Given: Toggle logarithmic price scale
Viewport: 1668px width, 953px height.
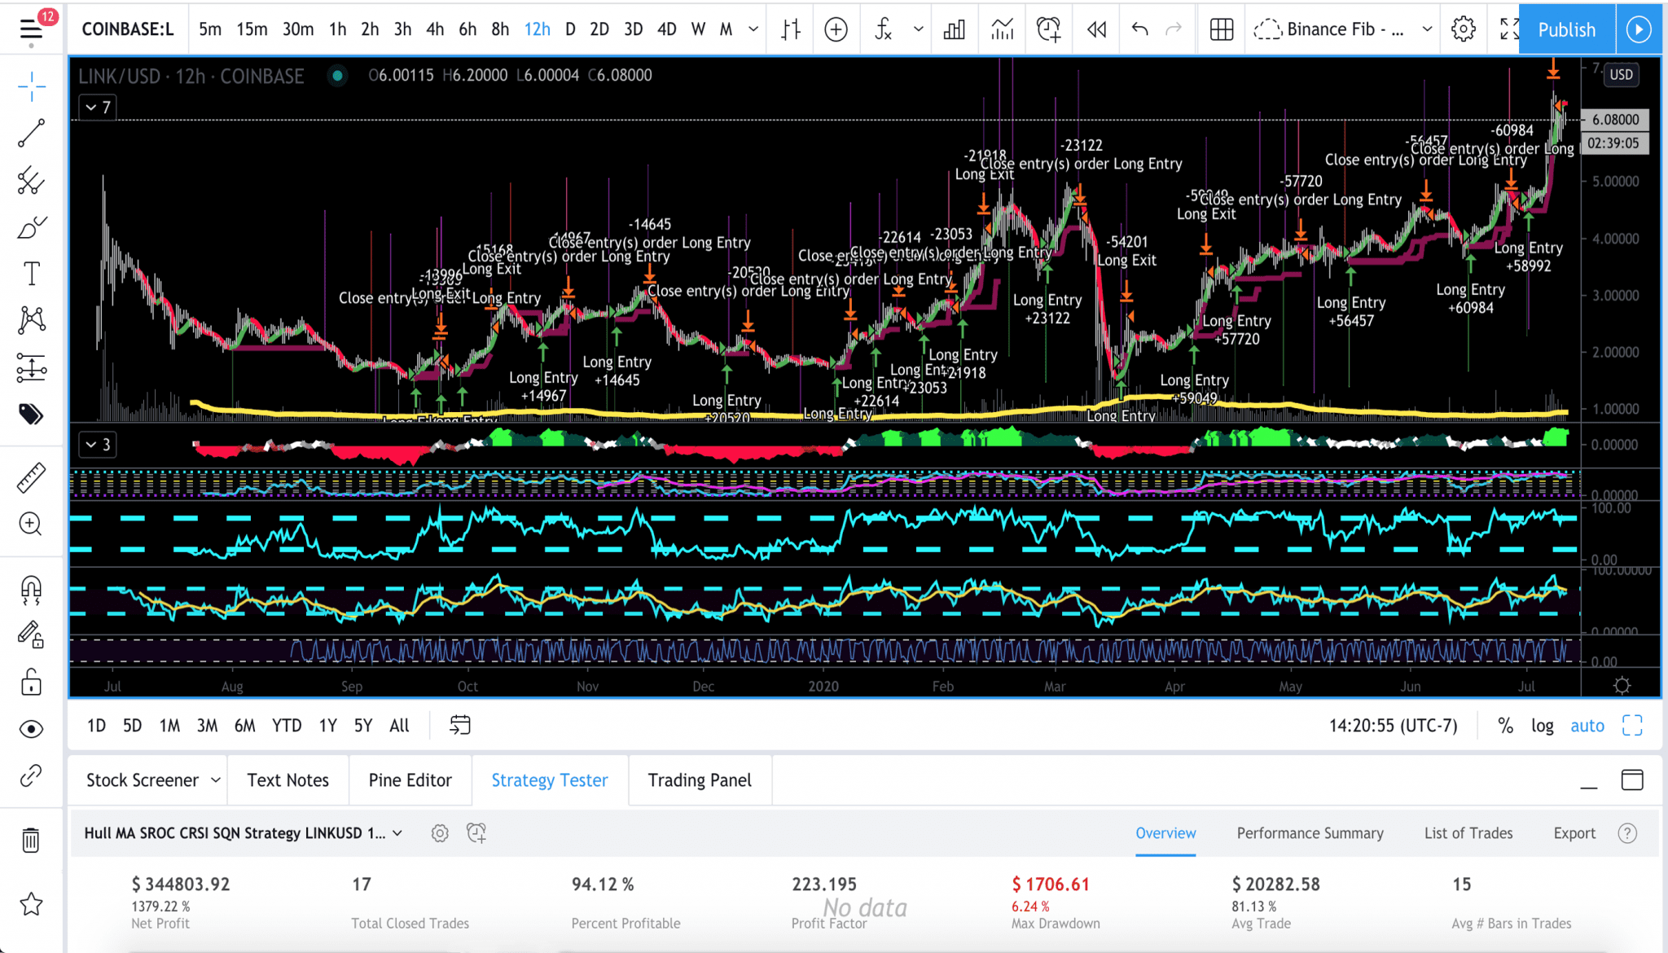Looking at the screenshot, I should 1542,725.
